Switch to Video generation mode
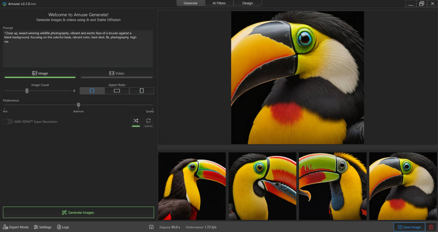438x232 pixels. point(117,73)
